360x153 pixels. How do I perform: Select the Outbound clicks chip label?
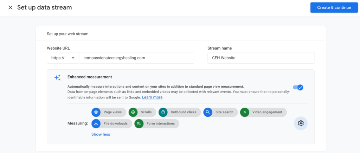184,112
